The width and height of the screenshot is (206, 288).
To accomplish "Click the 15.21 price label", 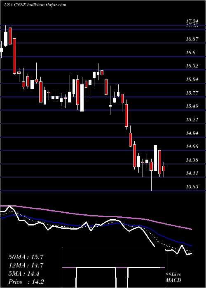I will tap(192, 120).
